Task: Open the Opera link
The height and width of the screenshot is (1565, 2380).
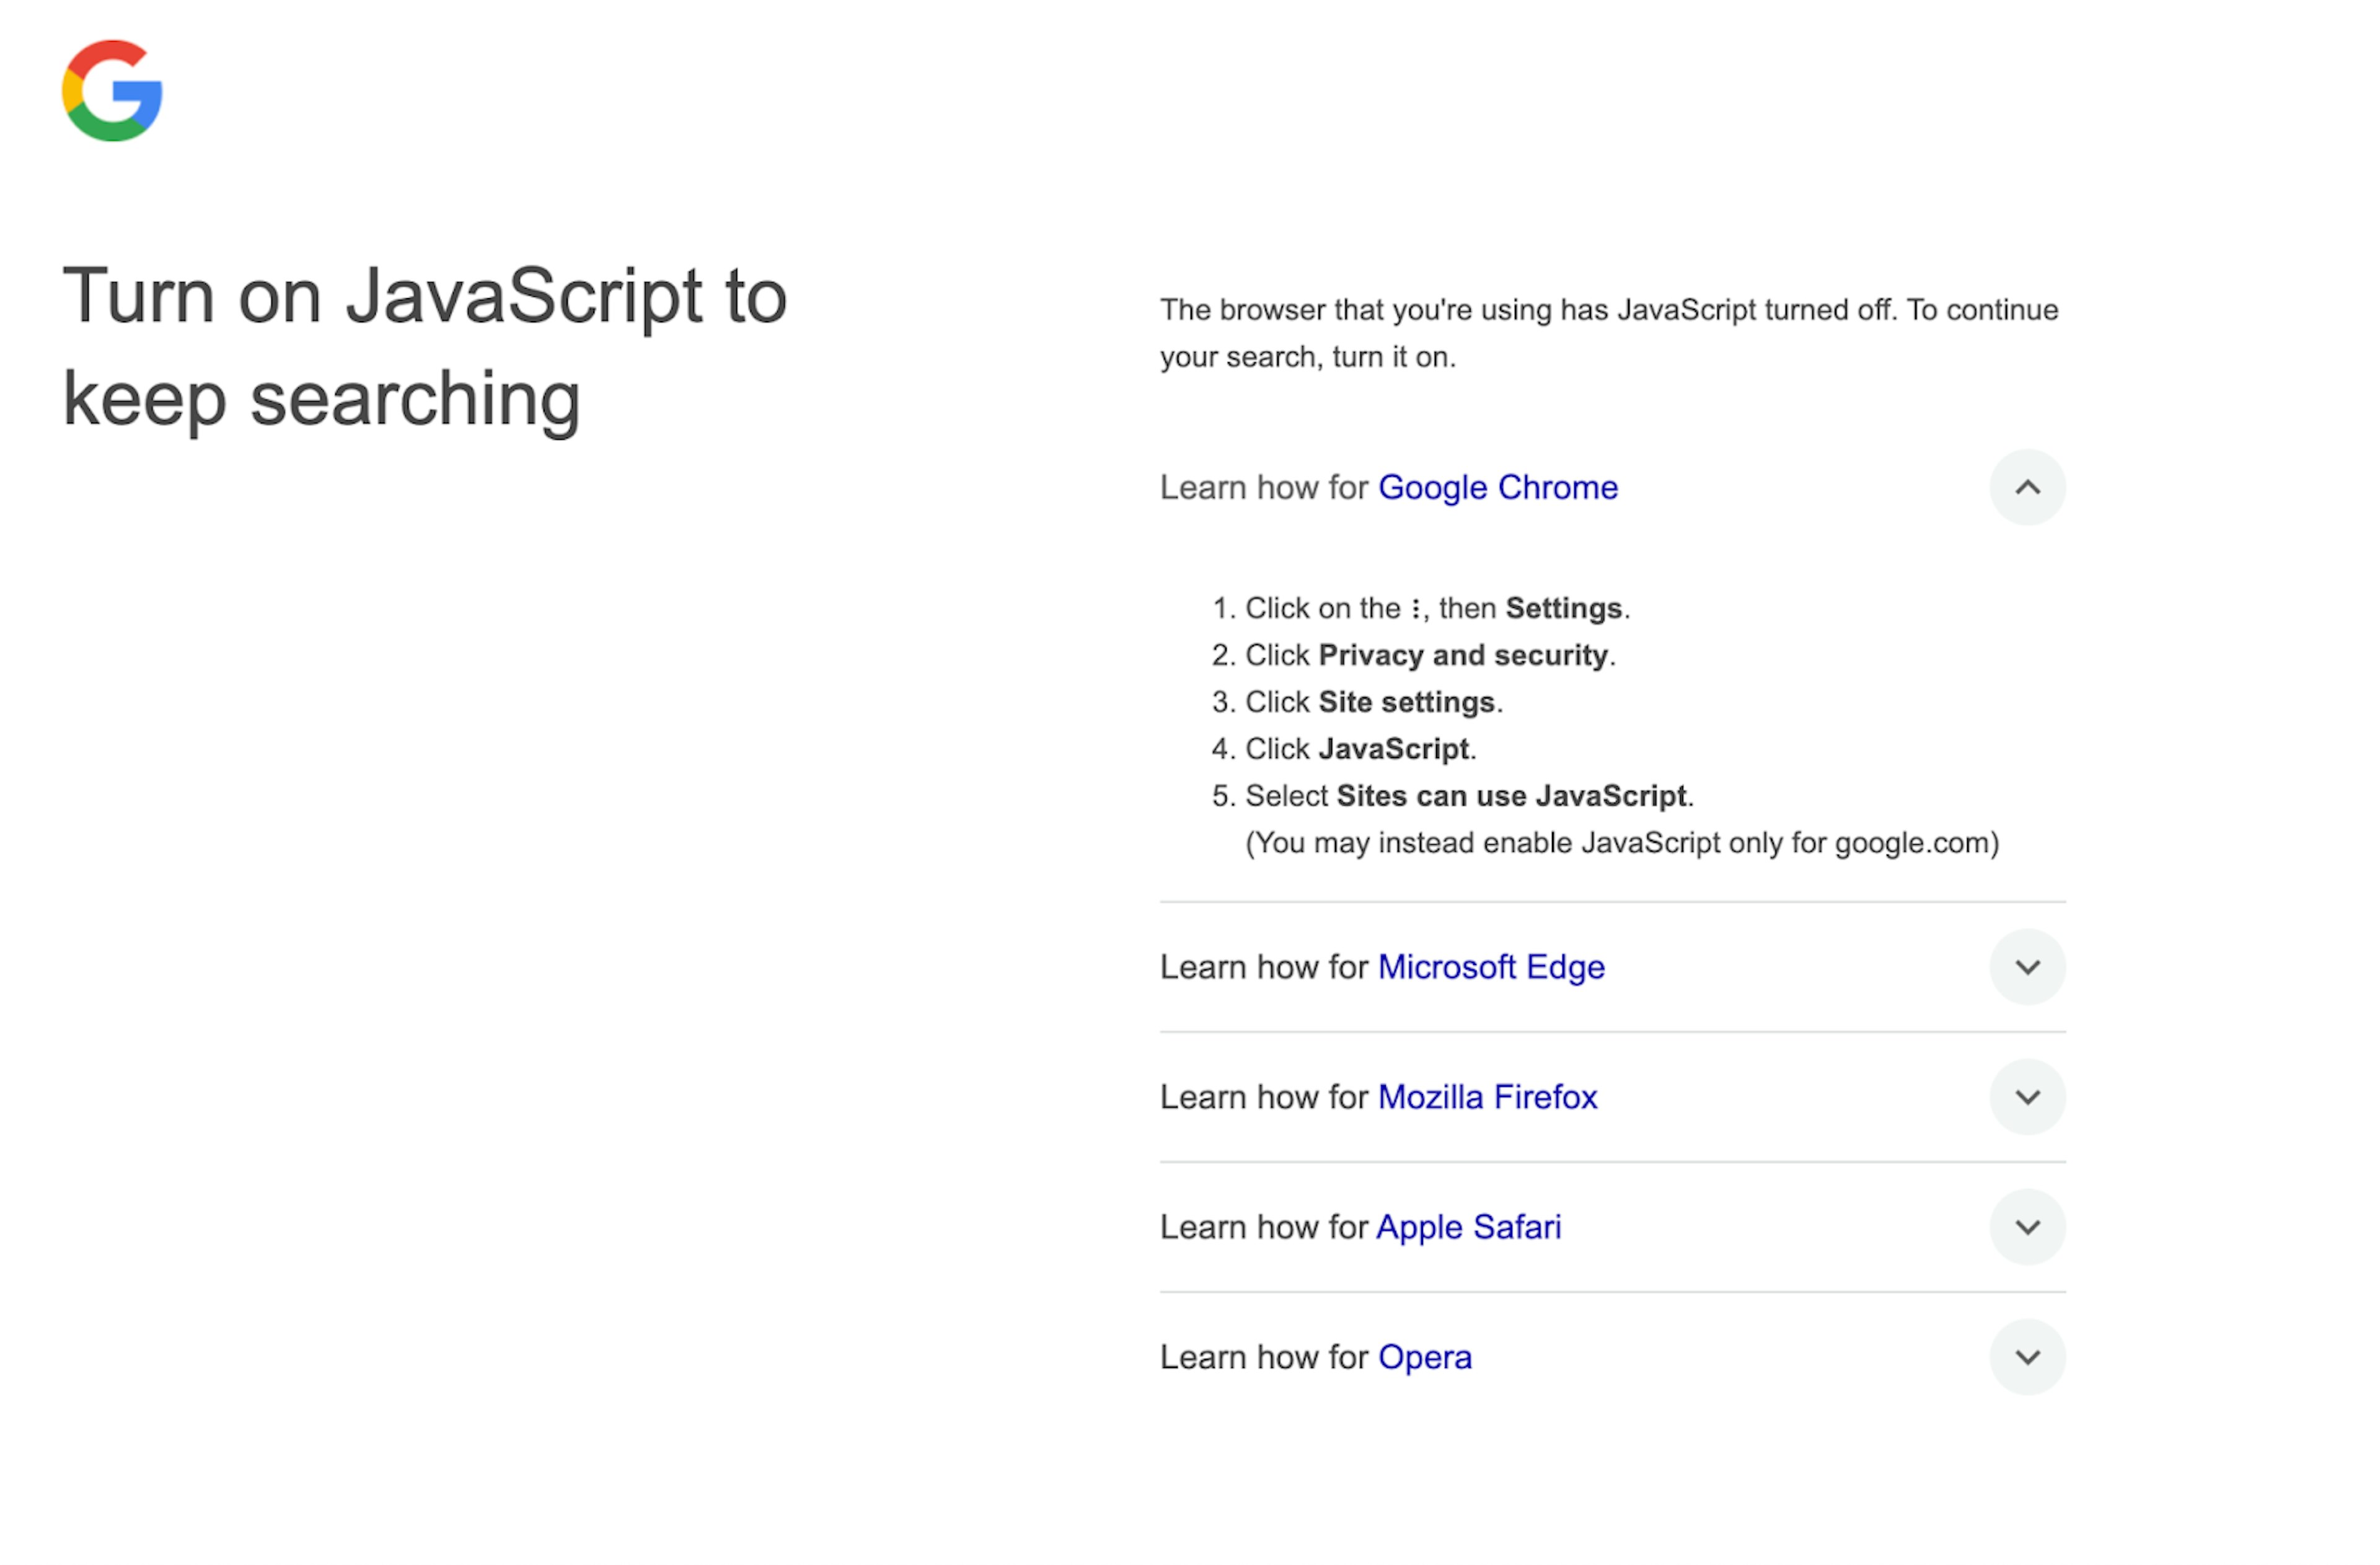Action: tap(1425, 1358)
